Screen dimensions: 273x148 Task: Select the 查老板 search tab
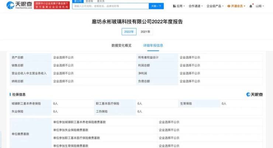point(89,1)
